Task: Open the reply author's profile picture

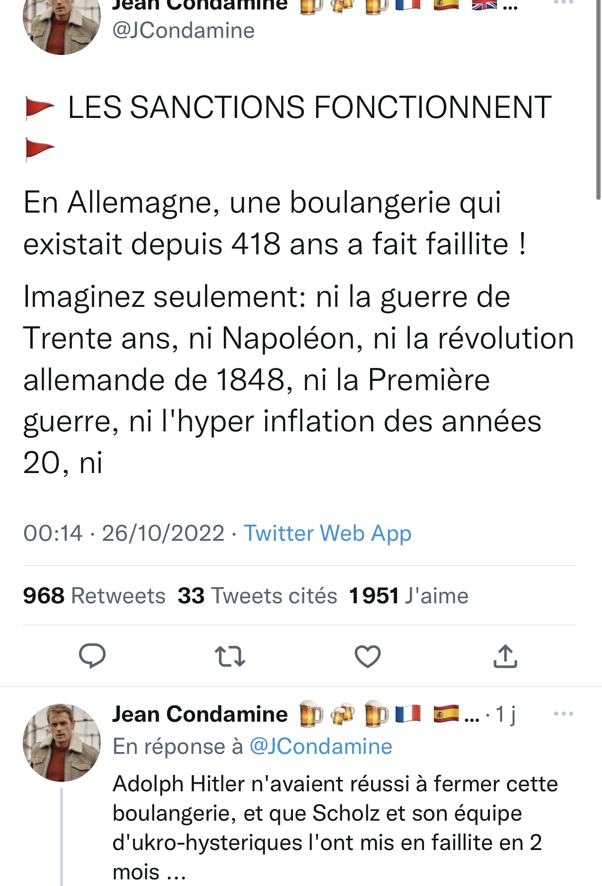Action: 62,742
